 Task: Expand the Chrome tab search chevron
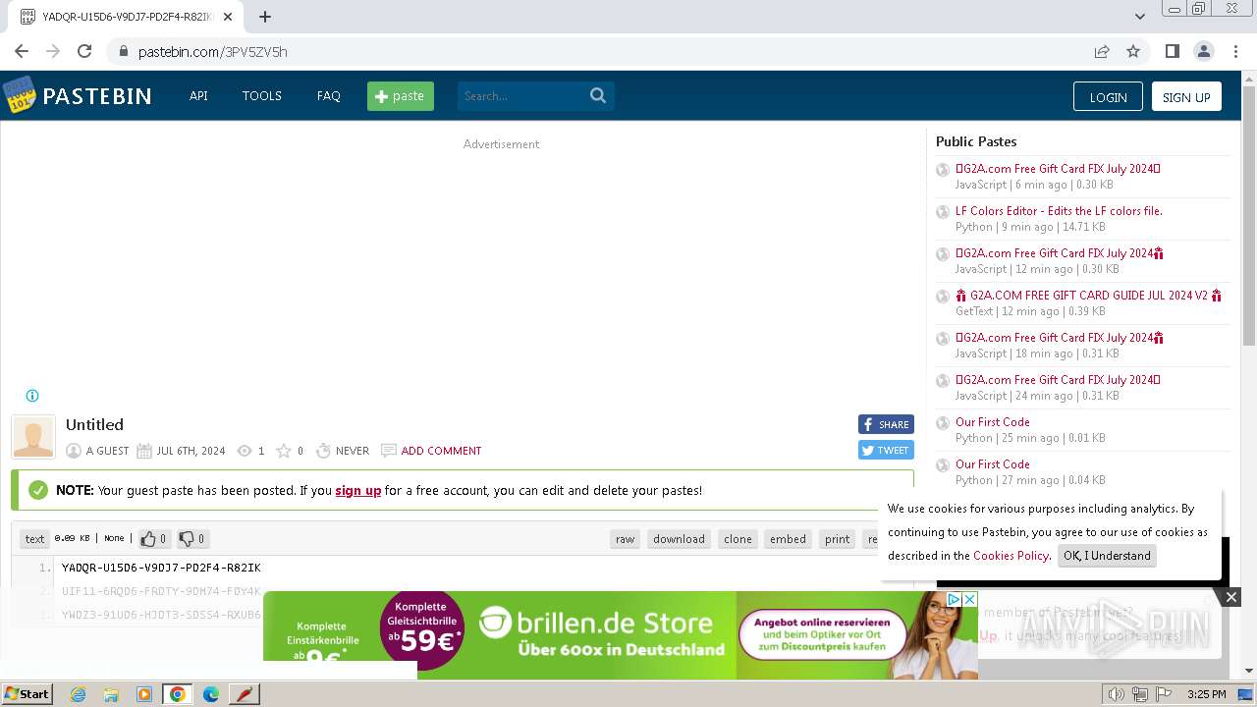click(x=1140, y=17)
